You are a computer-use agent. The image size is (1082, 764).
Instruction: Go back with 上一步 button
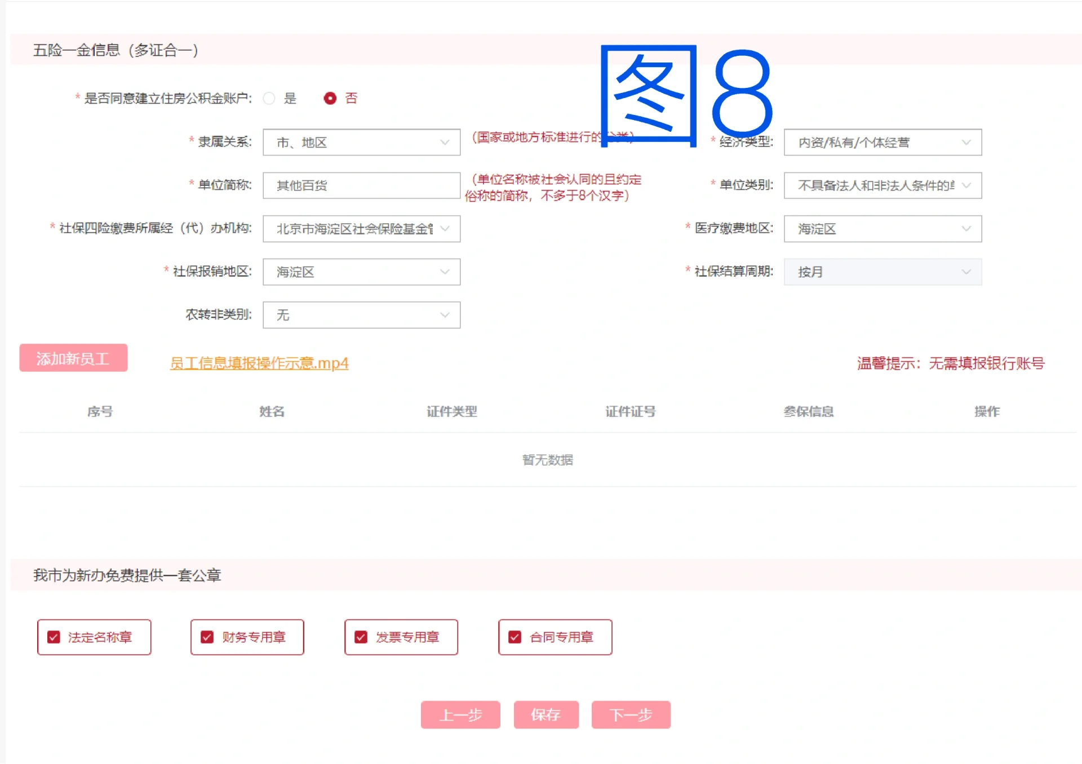(x=460, y=715)
